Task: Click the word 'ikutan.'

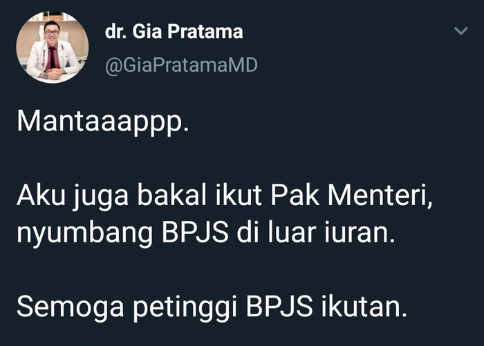Action: tap(364, 307)
